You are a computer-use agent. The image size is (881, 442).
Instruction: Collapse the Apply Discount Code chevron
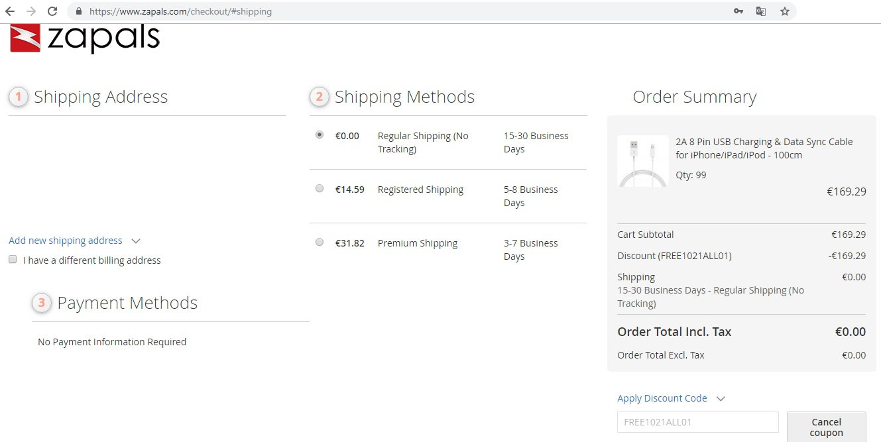tap(721, 399)
